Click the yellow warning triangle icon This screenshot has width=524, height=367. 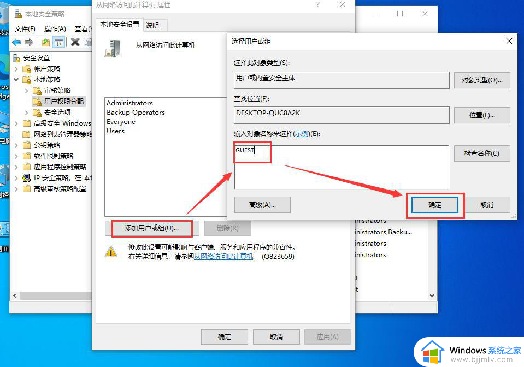111,251
